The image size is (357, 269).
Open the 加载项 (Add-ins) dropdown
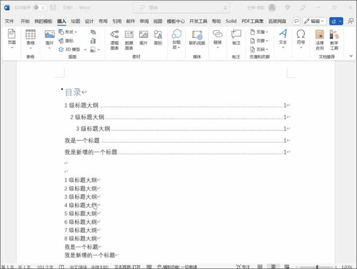177,39
